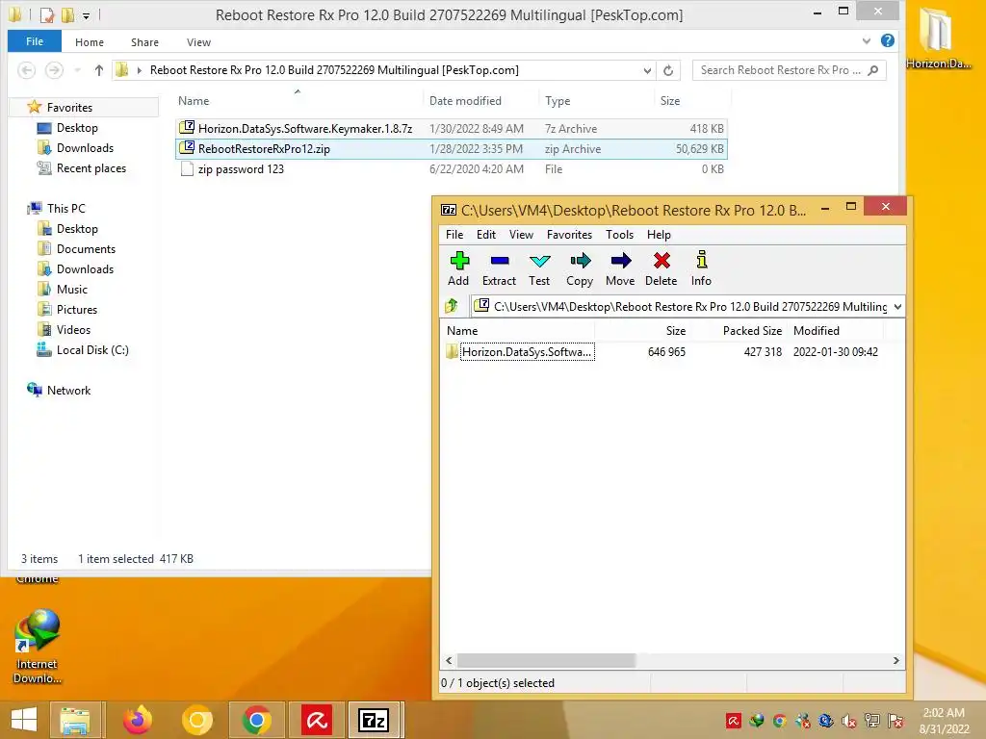
Task: Click the 7-Zip Delete toolbar icon
Action: pyautogui.click(x=662, y=260)
